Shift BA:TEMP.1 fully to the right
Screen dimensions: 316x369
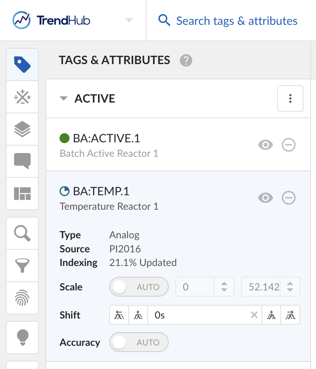point(290,315)
